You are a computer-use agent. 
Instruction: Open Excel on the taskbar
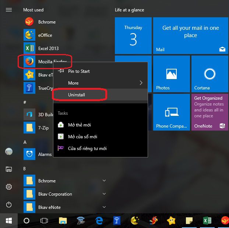(207, 221)
